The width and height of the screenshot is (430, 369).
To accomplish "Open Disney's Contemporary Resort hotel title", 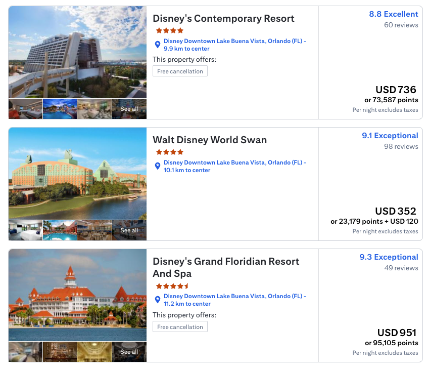I will point(223,19).
